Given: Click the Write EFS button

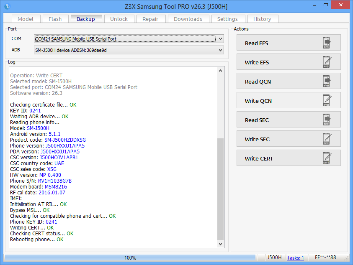Looking at the screenshot, I should (x=289, y=62).
